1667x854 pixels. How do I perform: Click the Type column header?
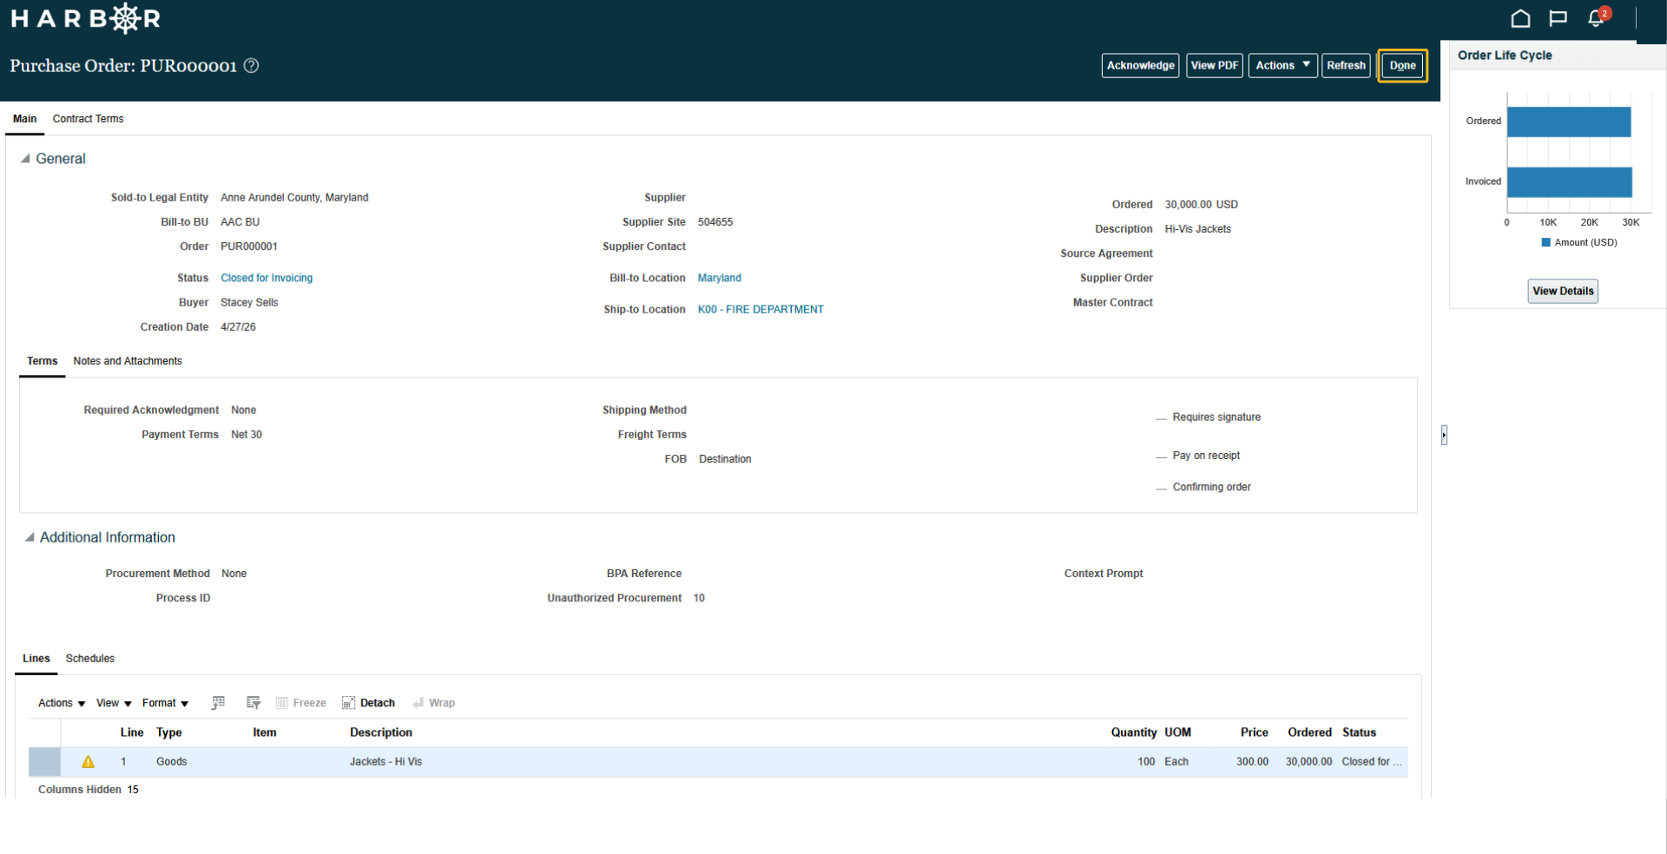tap(169, 732)
